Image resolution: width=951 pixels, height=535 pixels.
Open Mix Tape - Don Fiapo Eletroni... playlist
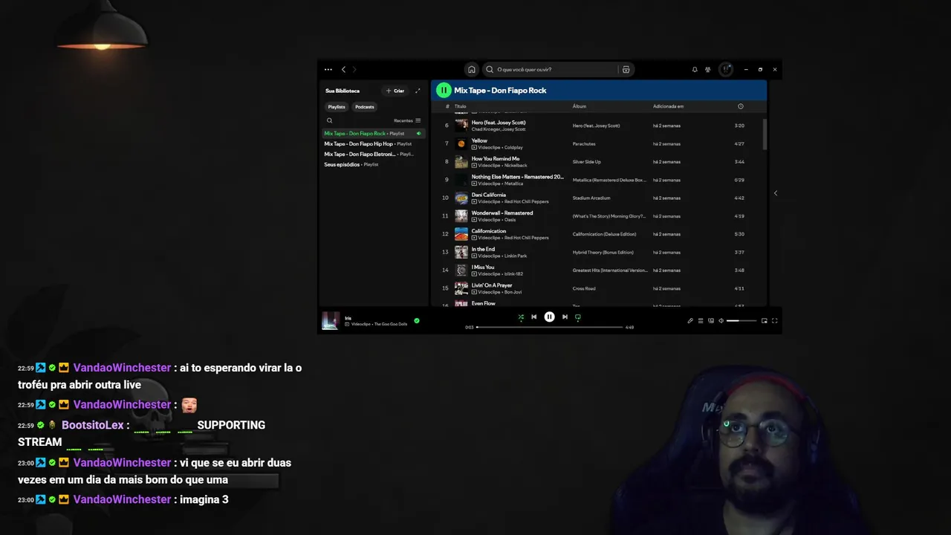(x=373, y=155)
